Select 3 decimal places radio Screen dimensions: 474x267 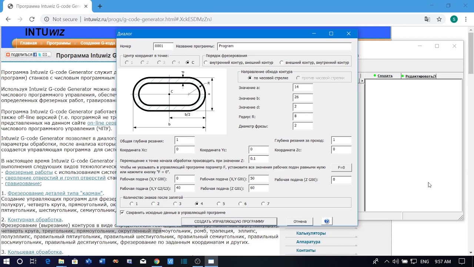tap(175, 204)
